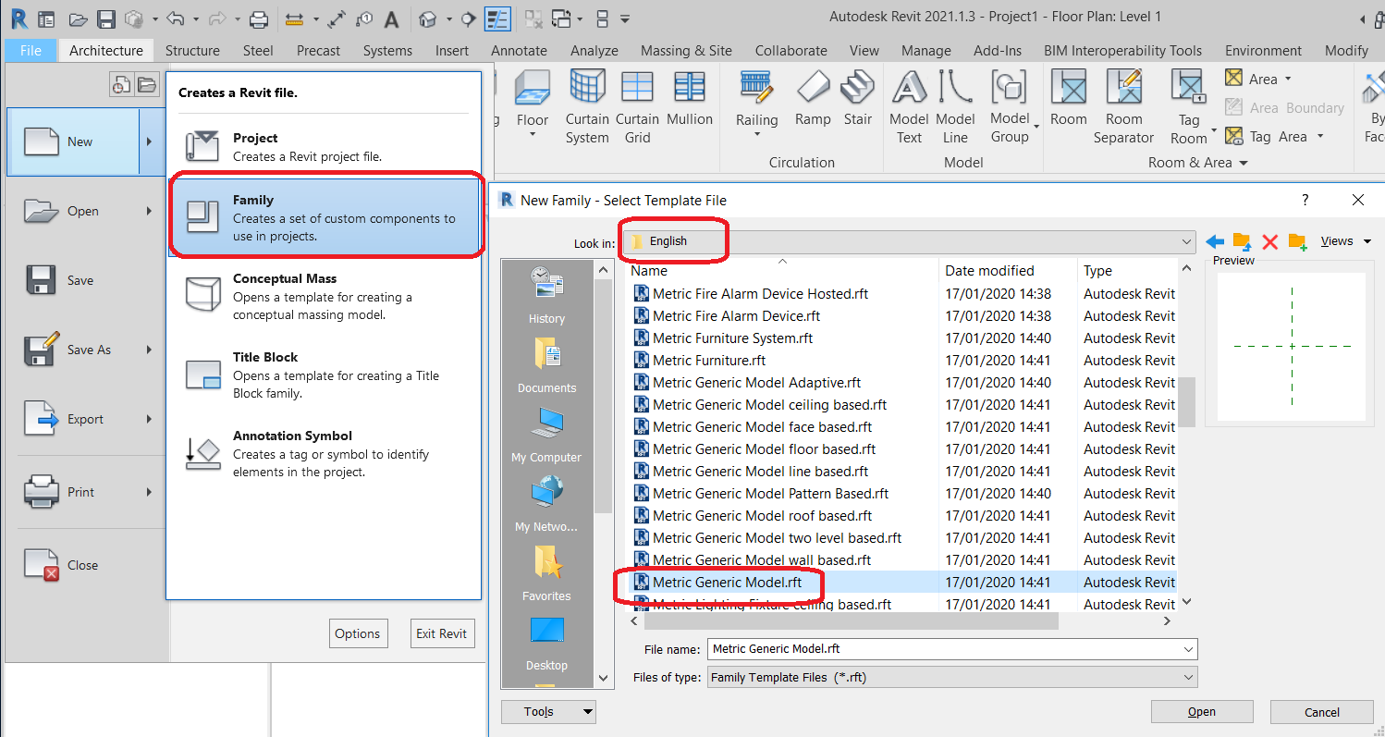Open the Default 3D View house icon
This screenshot has width=1385, height=737.
[x=427, y=18]
